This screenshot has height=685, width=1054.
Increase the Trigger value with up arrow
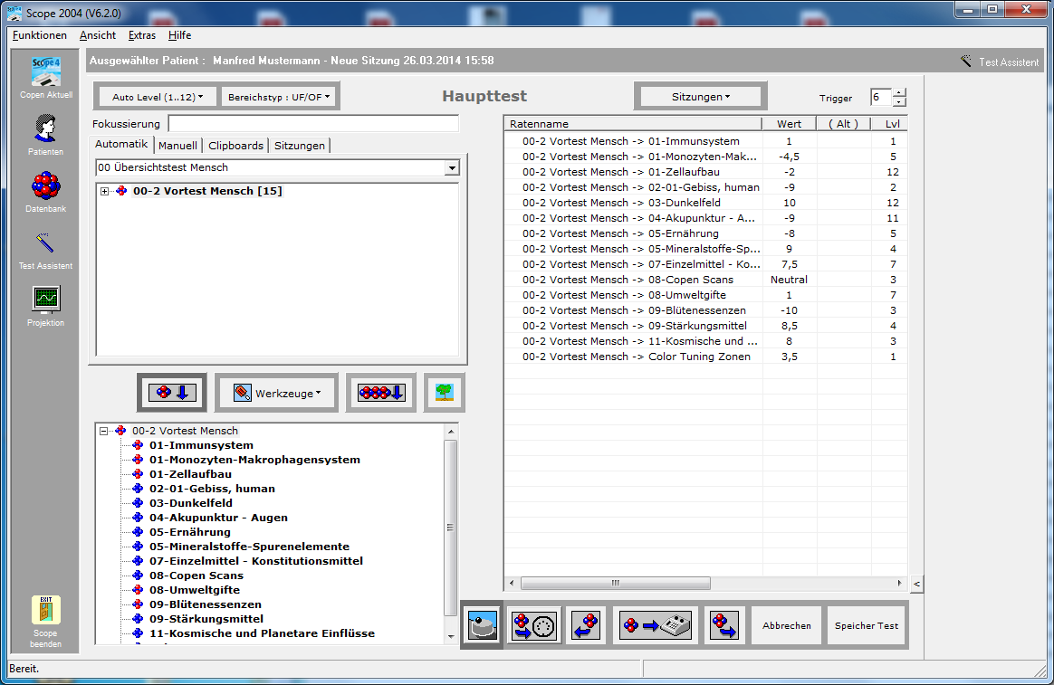[x=898, y=92]
